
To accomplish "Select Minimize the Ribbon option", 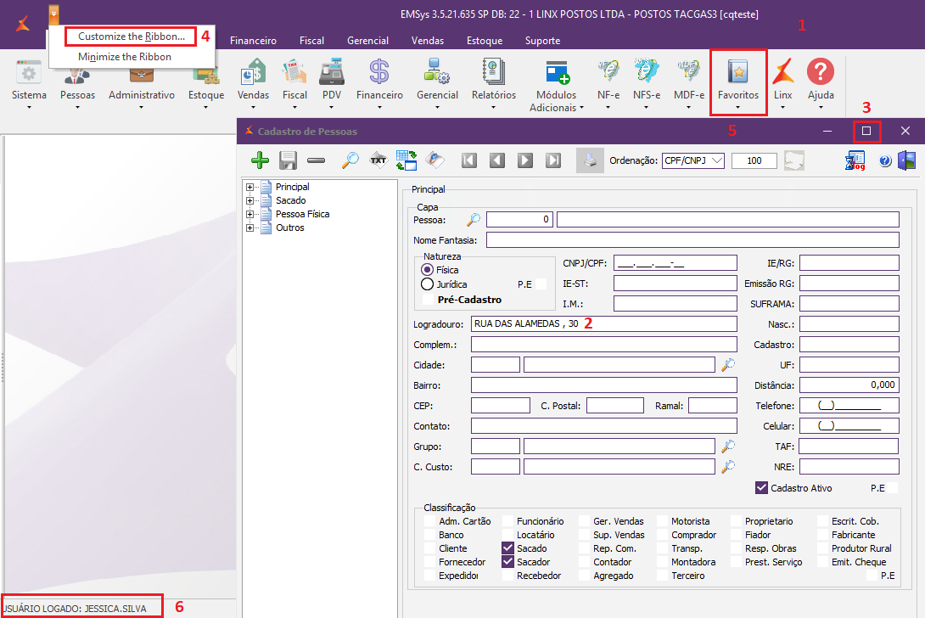I will 125,57.
